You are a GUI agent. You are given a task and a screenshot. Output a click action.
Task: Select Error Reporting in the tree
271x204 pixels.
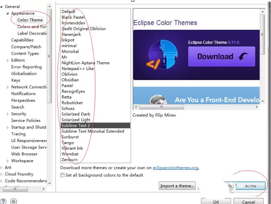click(x=27, y=67)
